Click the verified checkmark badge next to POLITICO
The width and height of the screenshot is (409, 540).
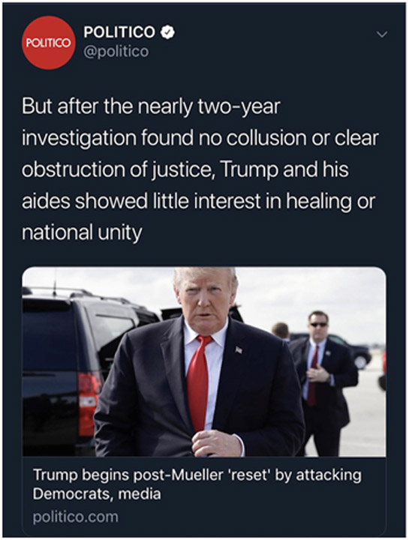(x=168, y=32)
